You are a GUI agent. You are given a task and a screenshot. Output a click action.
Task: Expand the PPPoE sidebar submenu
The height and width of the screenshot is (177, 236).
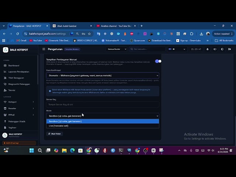tap(19, 115)
